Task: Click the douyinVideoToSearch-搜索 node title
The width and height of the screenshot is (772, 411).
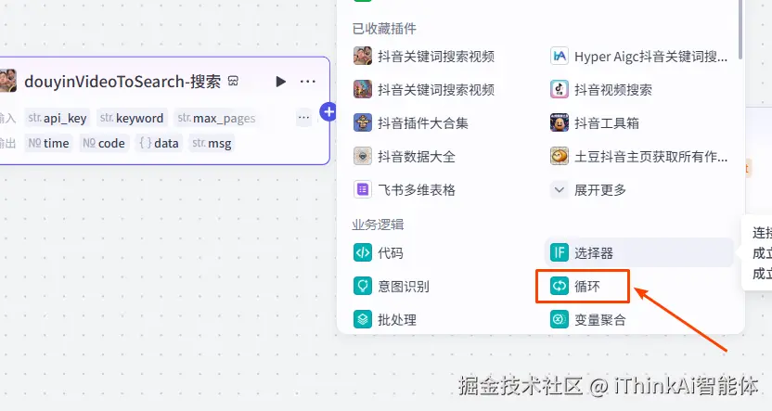Action: (122, 82)
